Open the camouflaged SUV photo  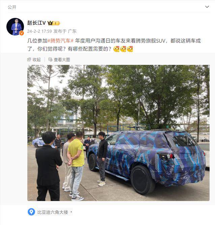point(118,133)
